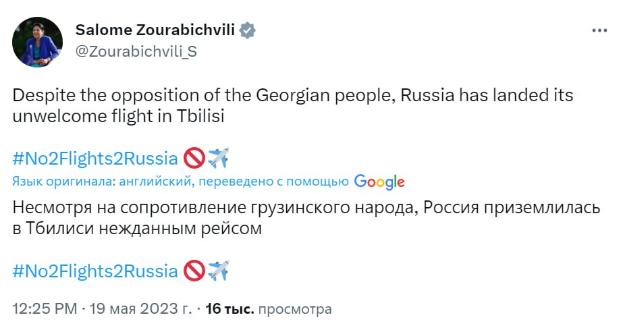Click the 12:25 PM timestamp
623x334 pixels.
[x=43, y=310]
